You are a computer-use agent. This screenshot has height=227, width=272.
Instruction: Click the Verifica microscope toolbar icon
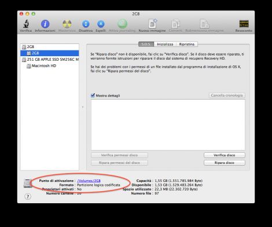(26, 24)
